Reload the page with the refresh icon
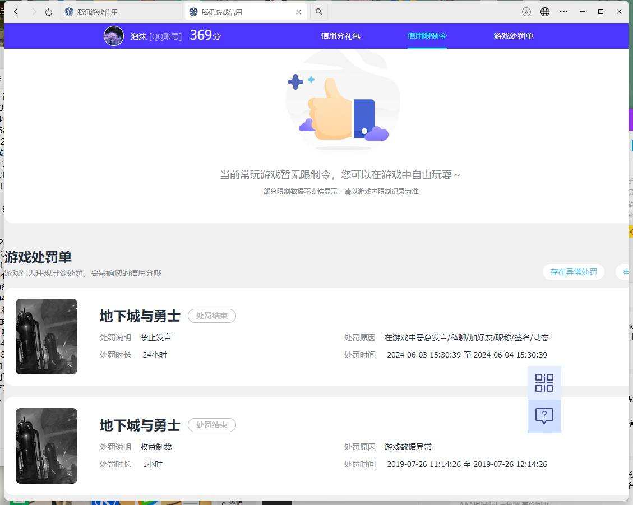 tap(48, 12)
